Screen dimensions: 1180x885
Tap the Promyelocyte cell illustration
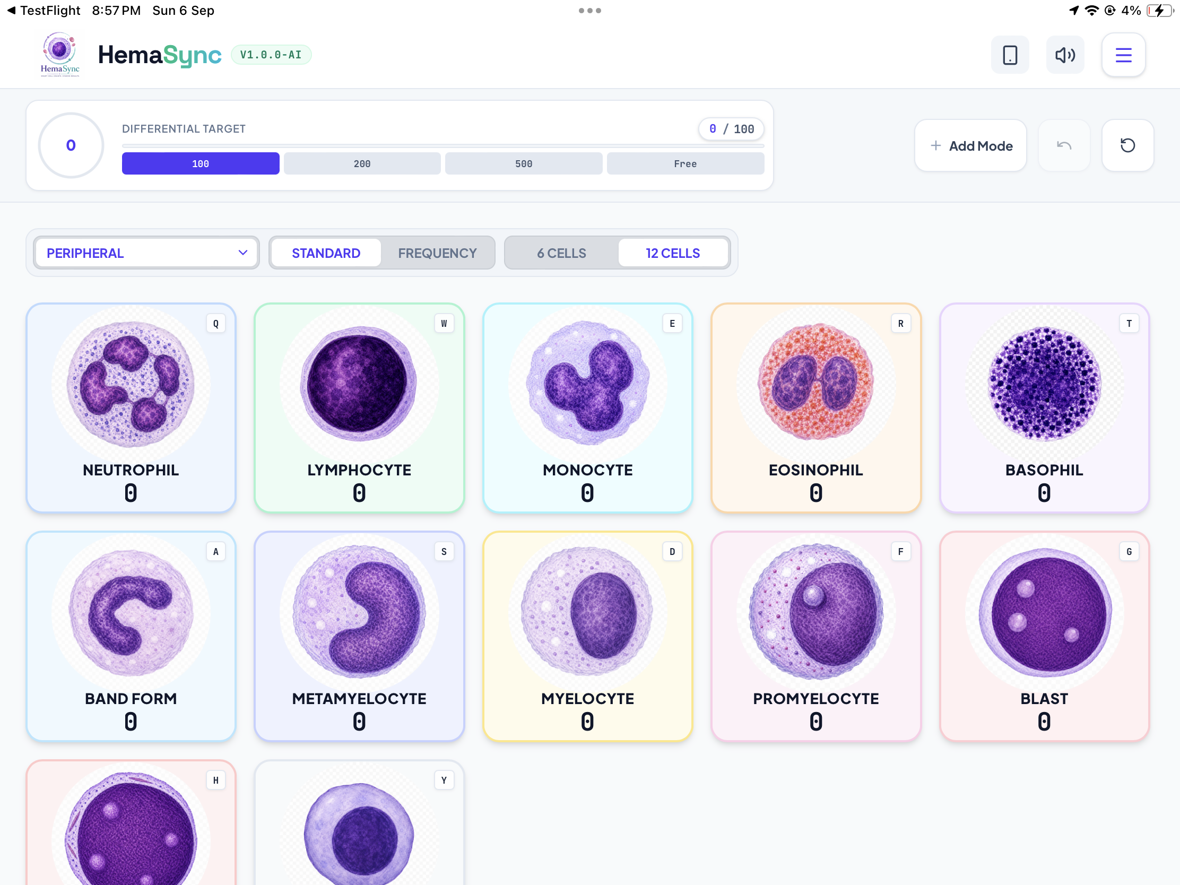click(815, 612)
